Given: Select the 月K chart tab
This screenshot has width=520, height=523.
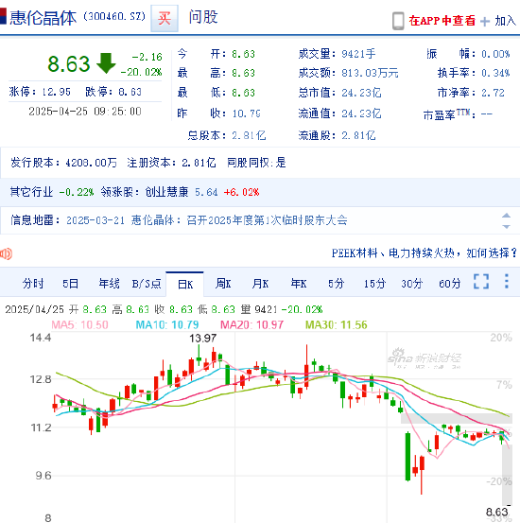Looking at the screenshot, I should pos(260,284).
